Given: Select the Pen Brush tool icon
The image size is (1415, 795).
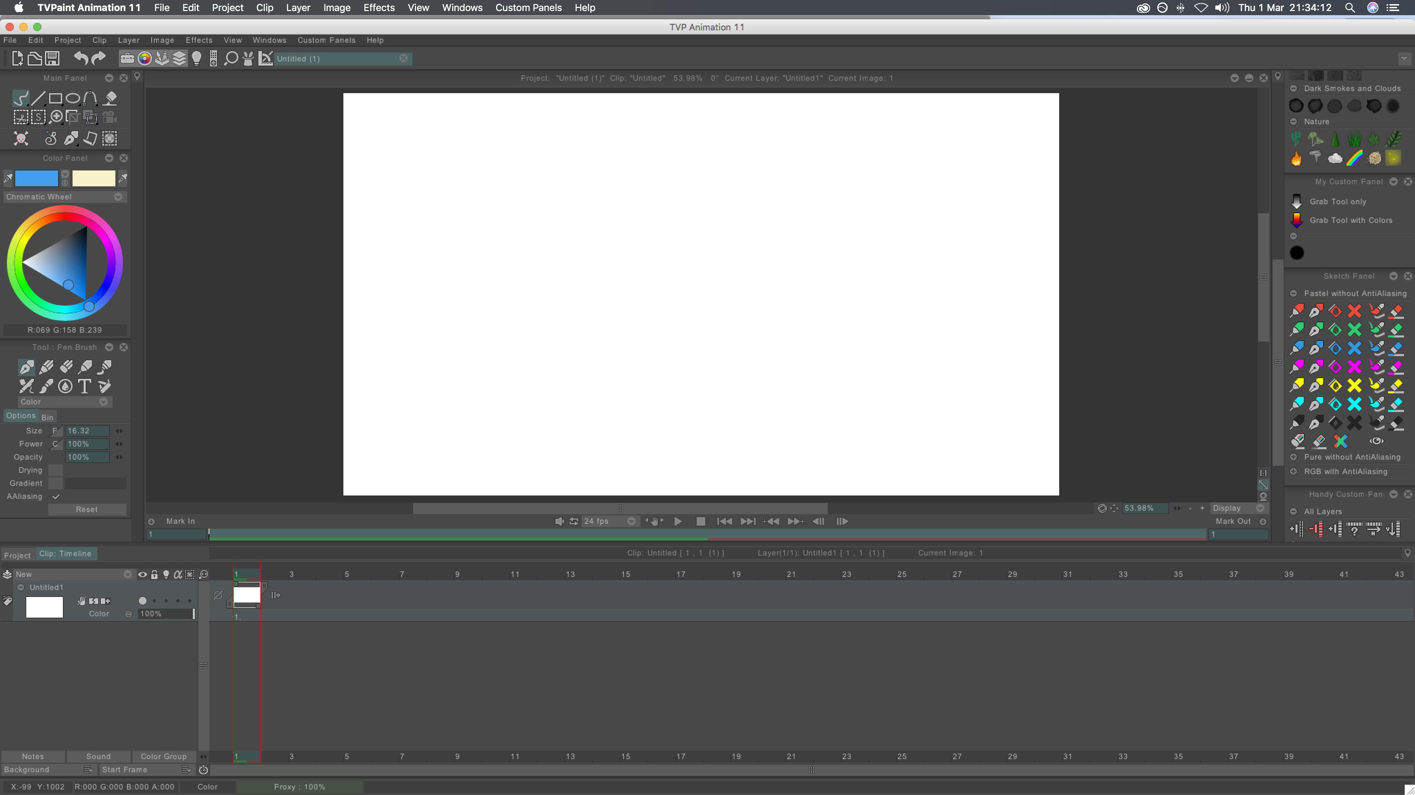Looking at the screenshot, I should coord(26,367).
